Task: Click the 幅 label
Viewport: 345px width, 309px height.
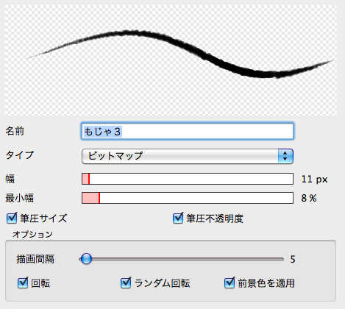Action: point(10,179)
